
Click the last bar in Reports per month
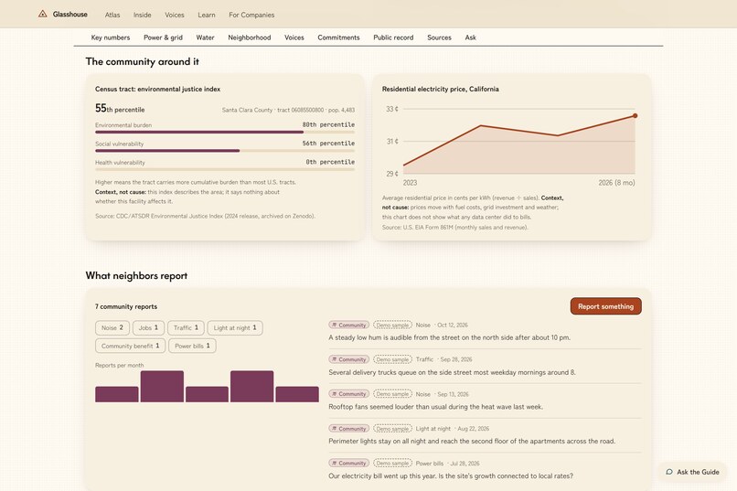click(297, 394)
